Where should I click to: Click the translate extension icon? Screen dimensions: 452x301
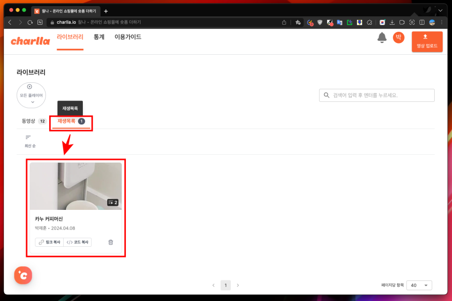pos(340,22)
